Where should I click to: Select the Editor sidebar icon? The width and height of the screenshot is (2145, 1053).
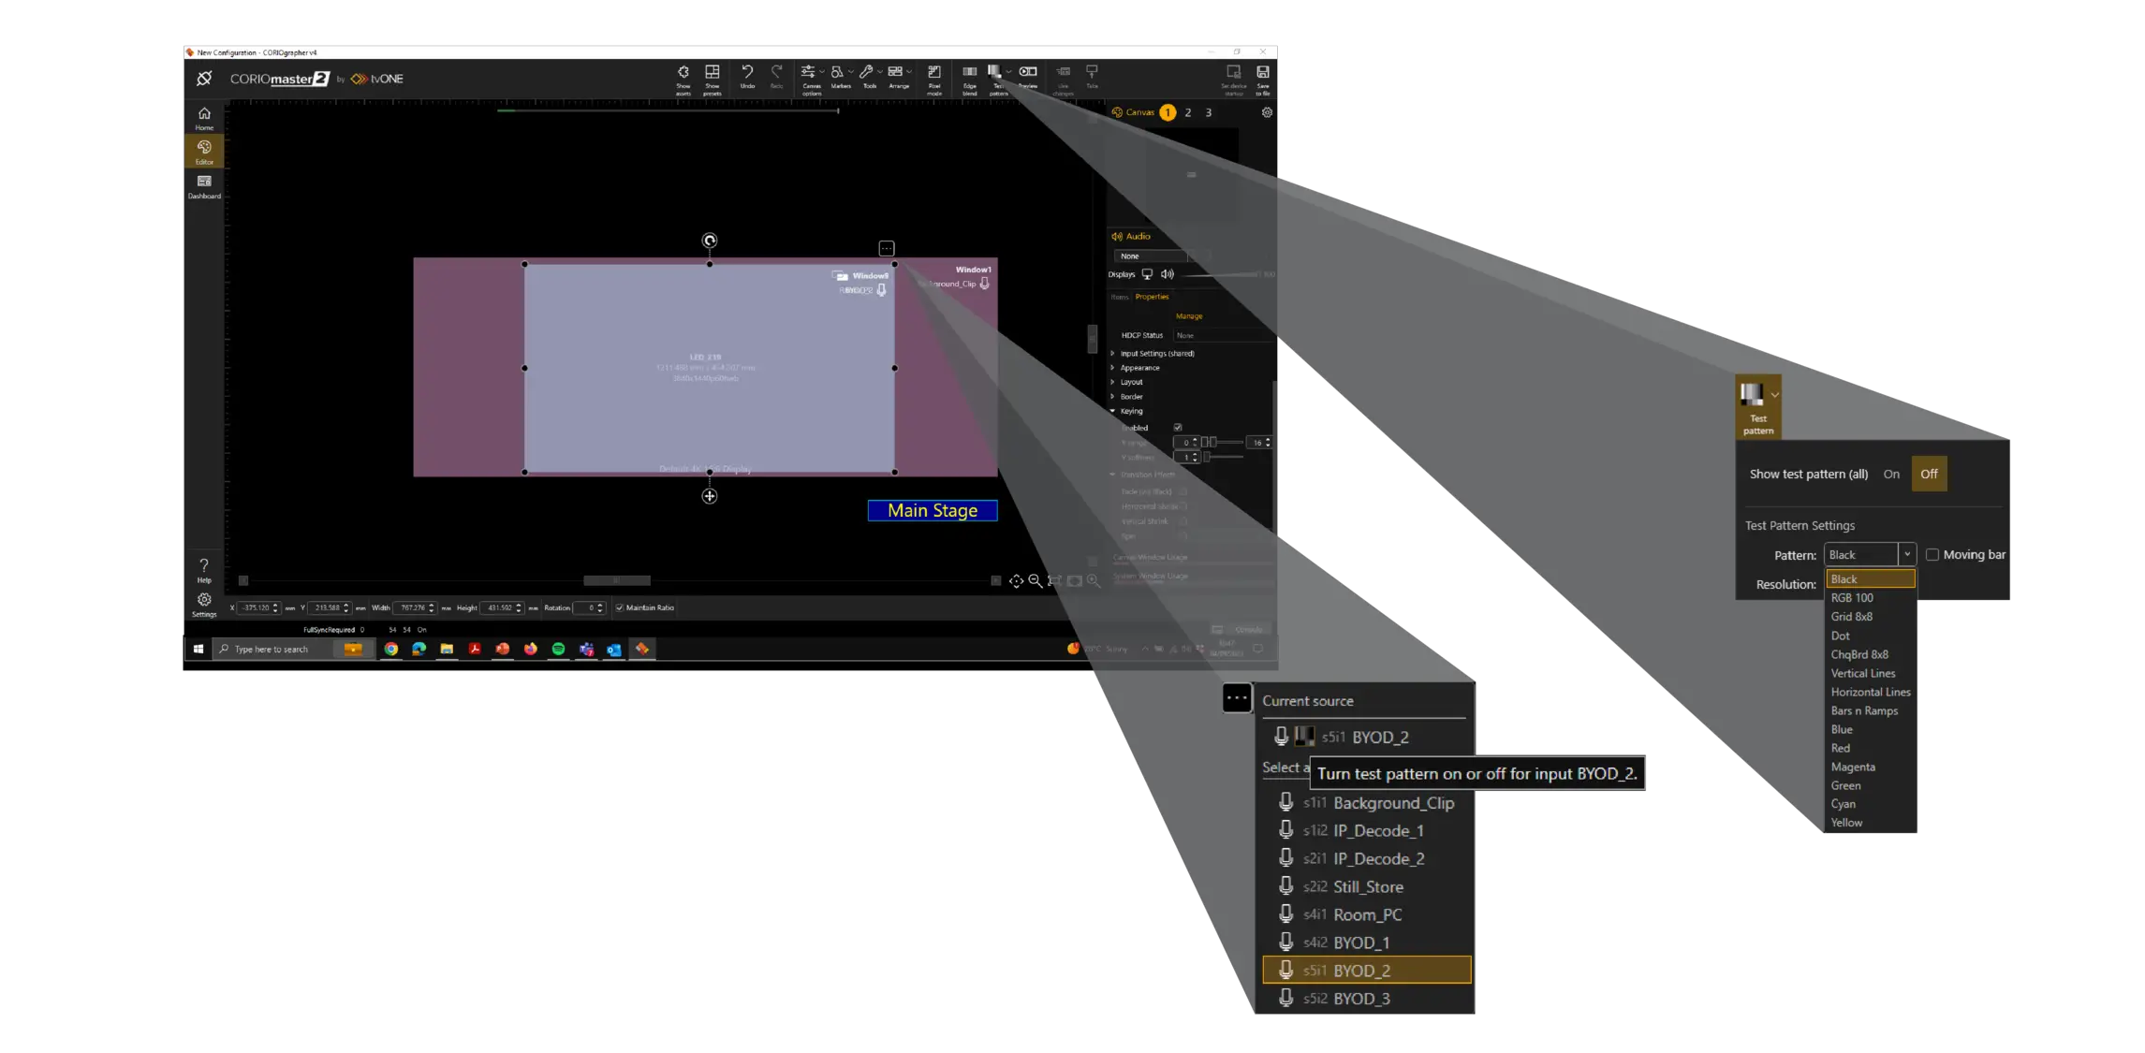pos(204,152)
